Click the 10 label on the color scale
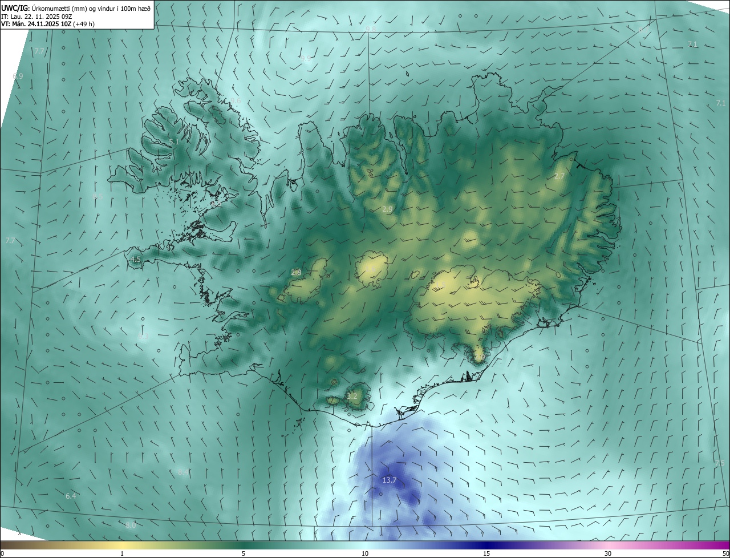730x558 pixels. click(x=365, y=553)
